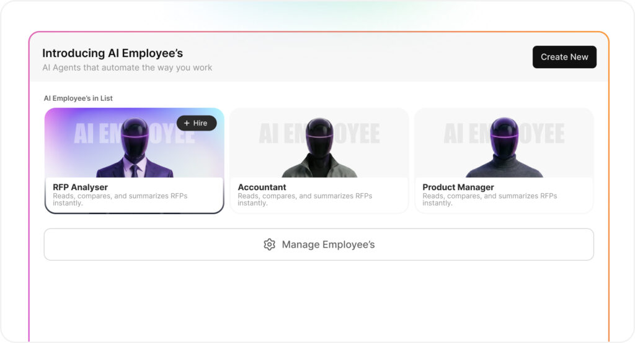Screen dimensions: 635x343
Task: Open the Accountant card title
Action: (x=262, y=187)
